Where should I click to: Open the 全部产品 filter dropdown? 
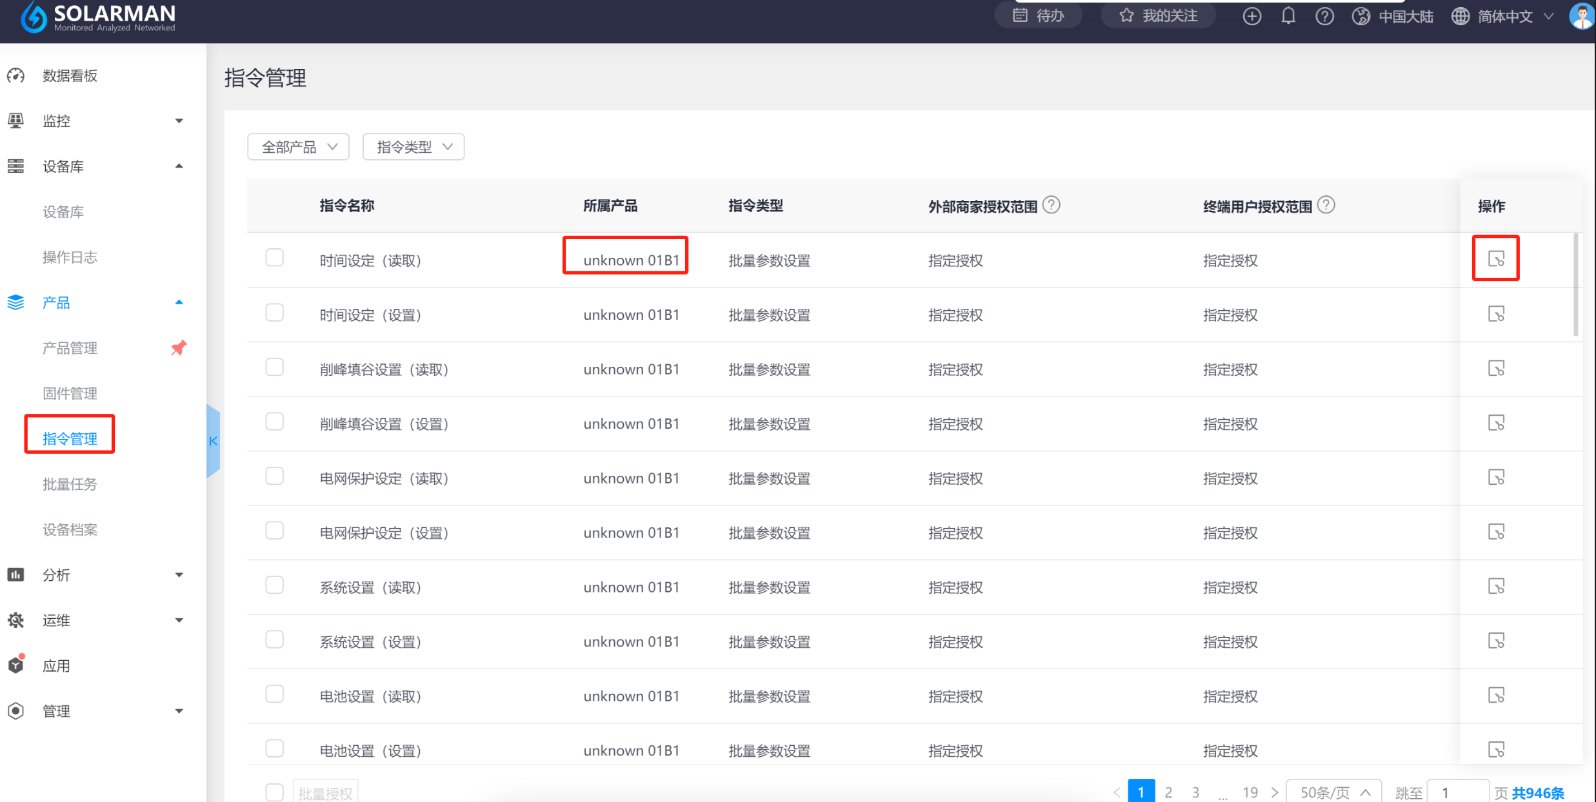[x=298, y=147]
